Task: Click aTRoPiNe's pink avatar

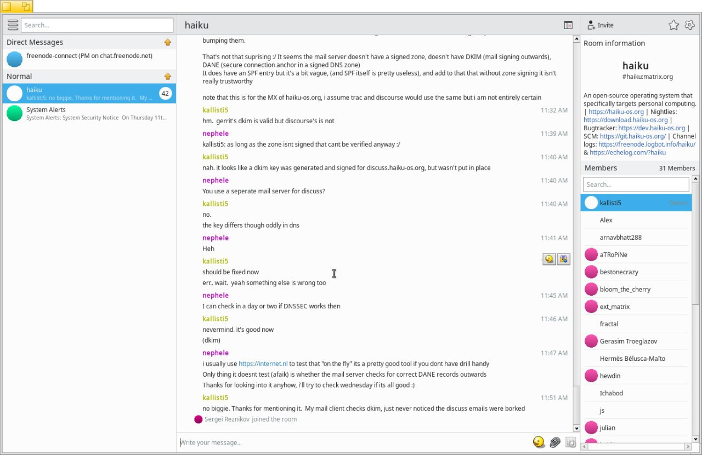Action: 591,255
